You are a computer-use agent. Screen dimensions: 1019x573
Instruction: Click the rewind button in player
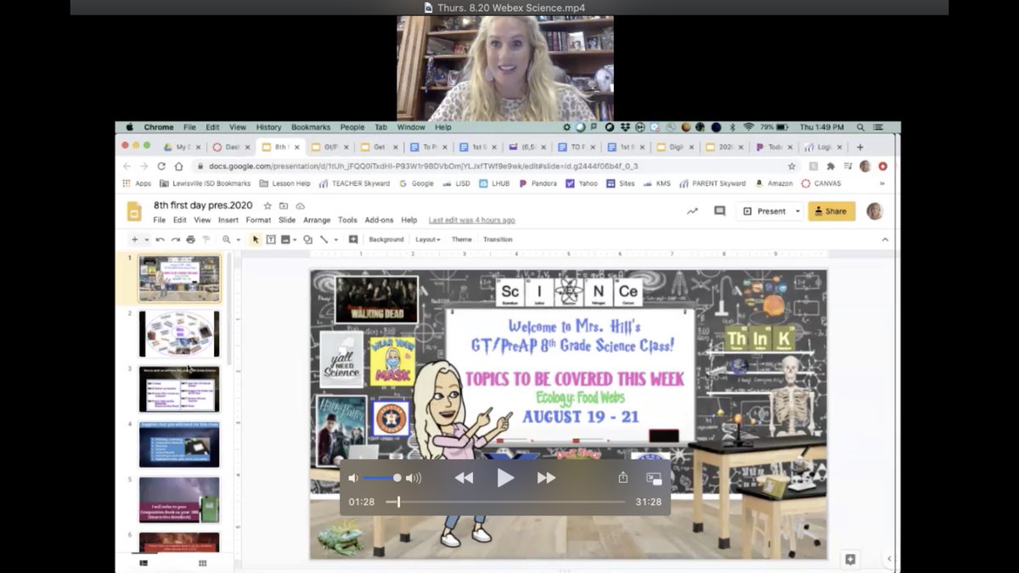[464, 478]
